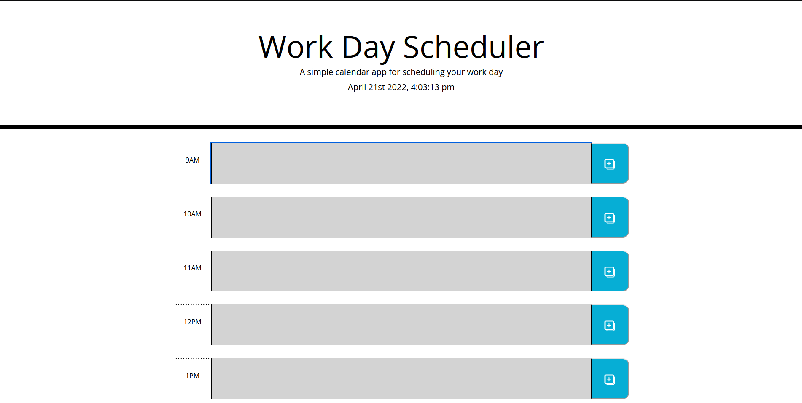Click the 1PM hour label
This screenshot has width=802, height=403.
192,376
